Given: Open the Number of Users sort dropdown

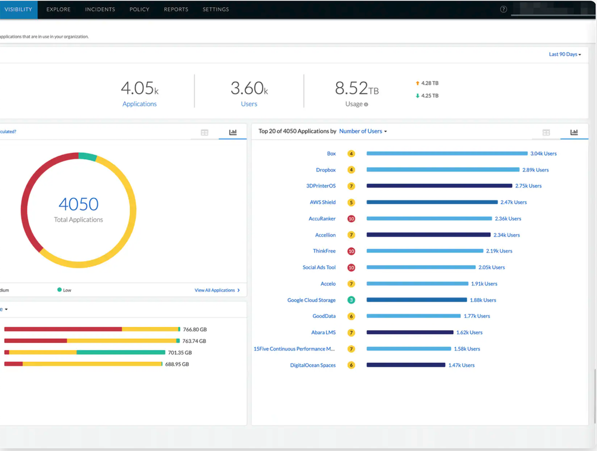Looking at the screenshot, I should click(363, 131).
